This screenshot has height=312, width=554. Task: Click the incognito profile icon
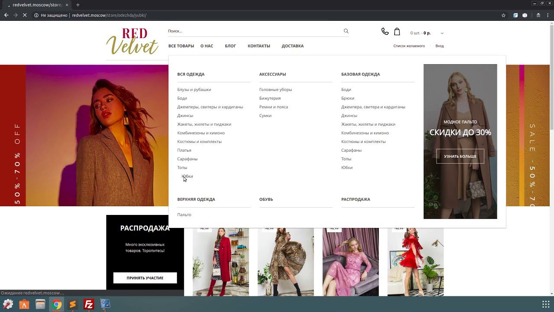(538, 15)
